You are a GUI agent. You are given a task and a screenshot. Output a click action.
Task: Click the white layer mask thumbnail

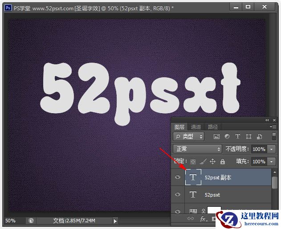click(x=214, y=210)
